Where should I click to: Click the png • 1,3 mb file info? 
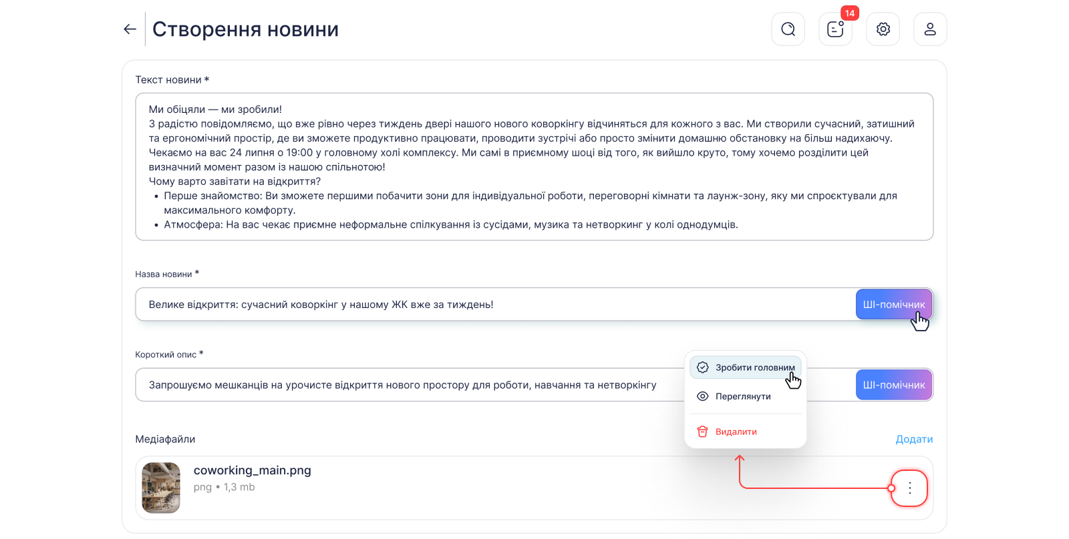(x=224, y=488)
